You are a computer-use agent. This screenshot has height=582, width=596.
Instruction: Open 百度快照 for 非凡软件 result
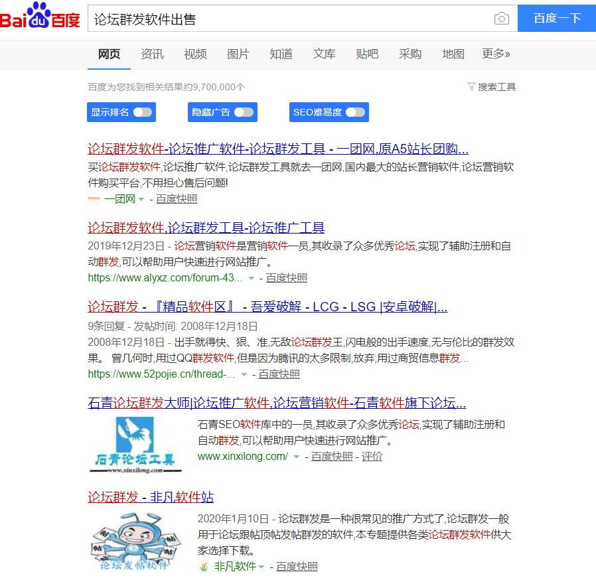[297, 567]
